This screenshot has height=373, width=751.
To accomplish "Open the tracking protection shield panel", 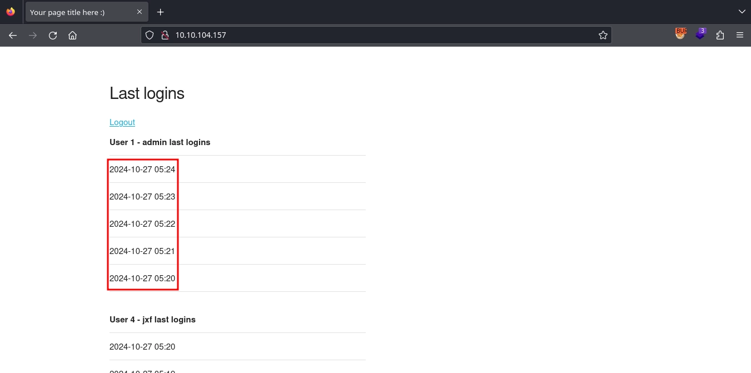I will point(150,35).
